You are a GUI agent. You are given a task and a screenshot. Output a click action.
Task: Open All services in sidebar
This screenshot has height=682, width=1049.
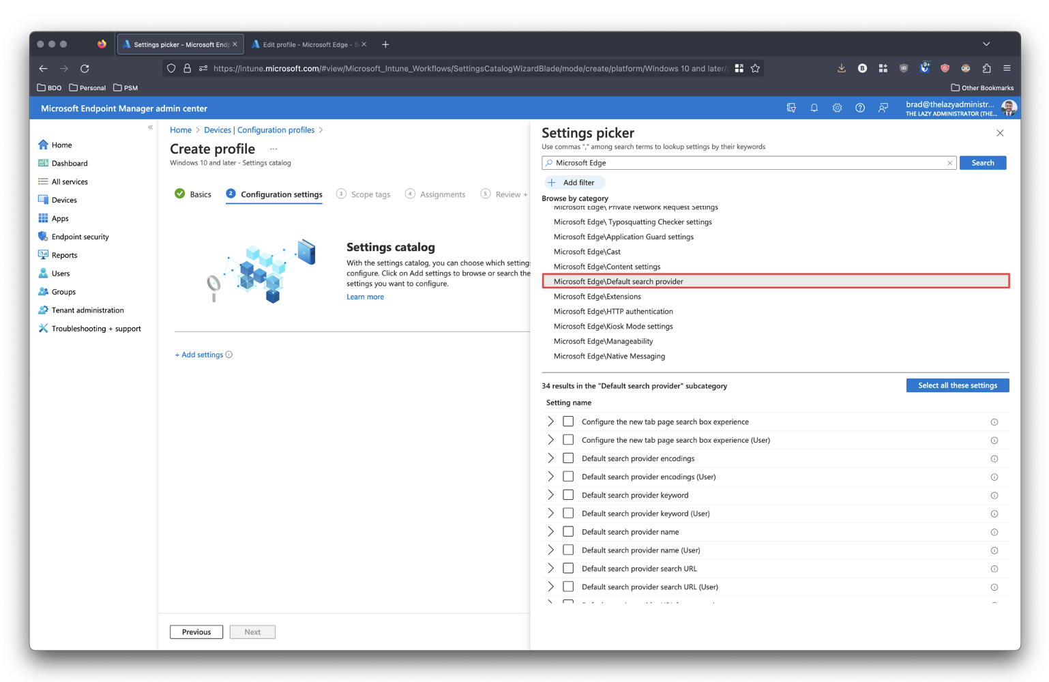pos(63,181)
